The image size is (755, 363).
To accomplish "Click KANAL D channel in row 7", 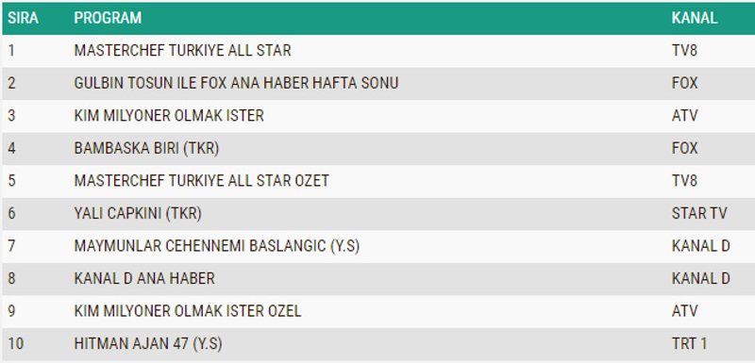I will (x=701, y=246).
